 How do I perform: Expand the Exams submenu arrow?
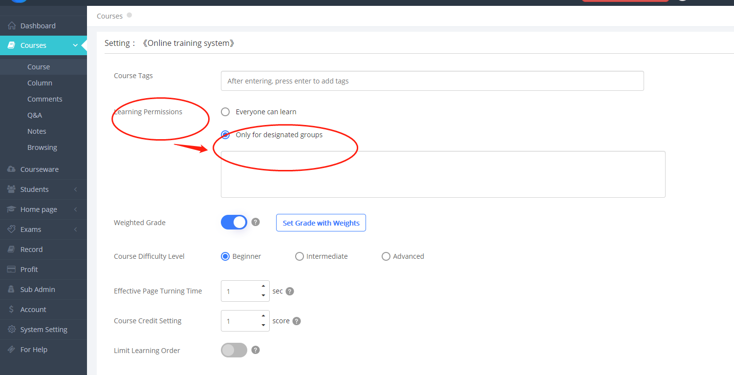[x=76, y=229]
